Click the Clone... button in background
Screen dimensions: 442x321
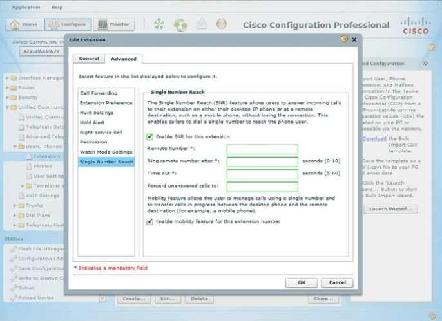(x=323, y=298)
